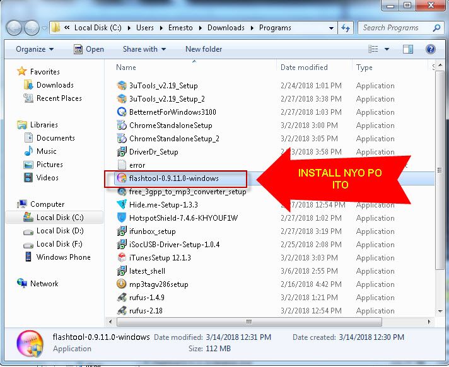Viewport: 449px width, 367px height.
Task: Select the latest_shell installer icon
Action: [x=122, y=271]
